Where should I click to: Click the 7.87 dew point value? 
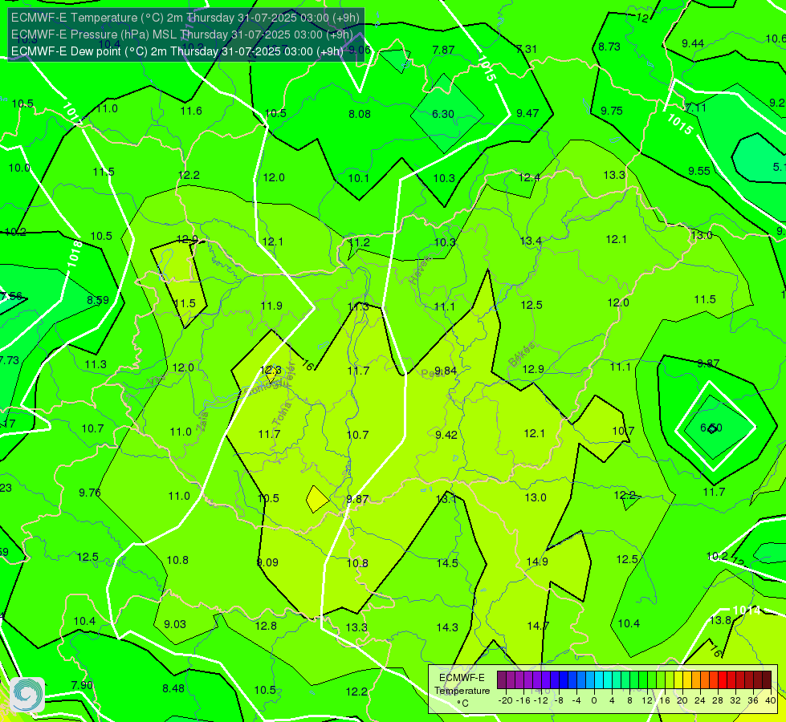(x=444, y=50)
